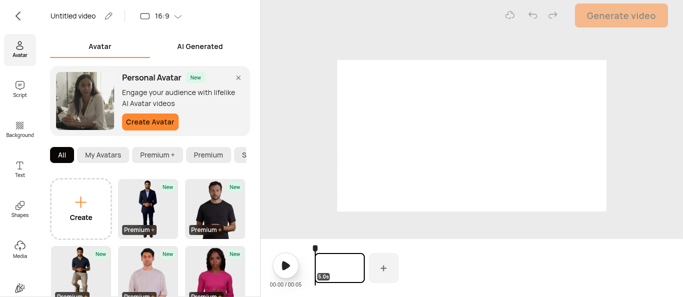Viewport: 683px width, 297px height.
Task: Click the Untitled video title
Action: tap(73, 16)
